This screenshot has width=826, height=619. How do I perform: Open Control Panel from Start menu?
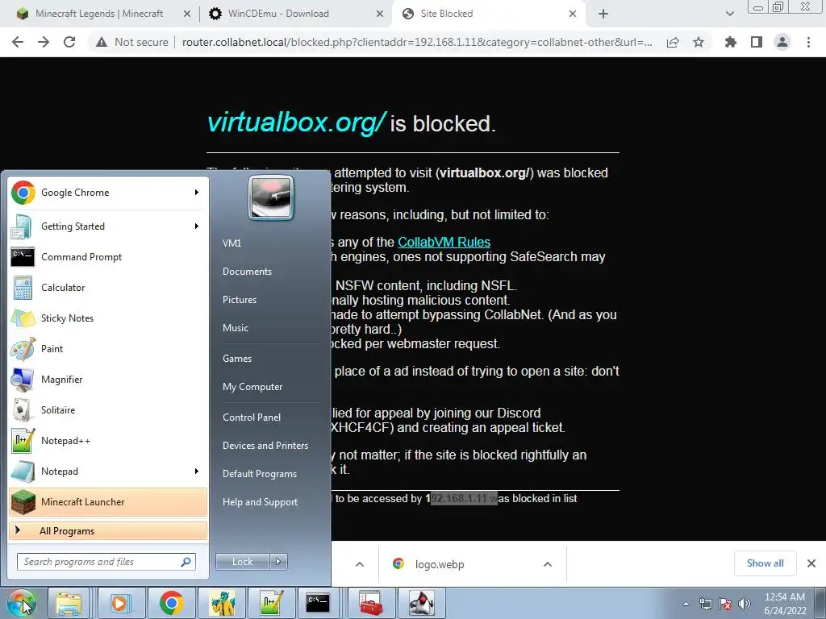pos(252,418)
